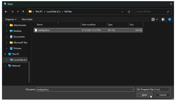The width and height of the screenshot is (176, 101).
Task: Open the NC Program Files type filter
Action: 153,89
